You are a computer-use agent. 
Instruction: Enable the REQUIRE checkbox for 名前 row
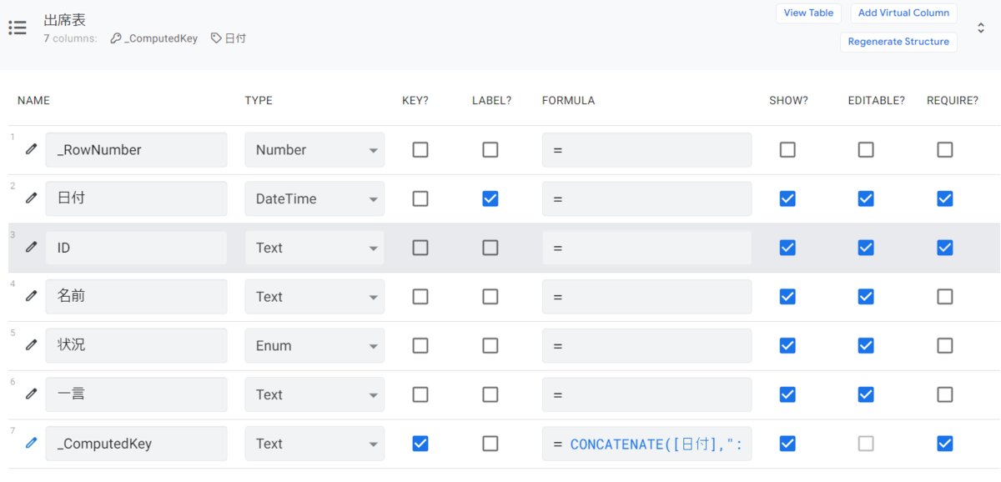tap(944, 296)
